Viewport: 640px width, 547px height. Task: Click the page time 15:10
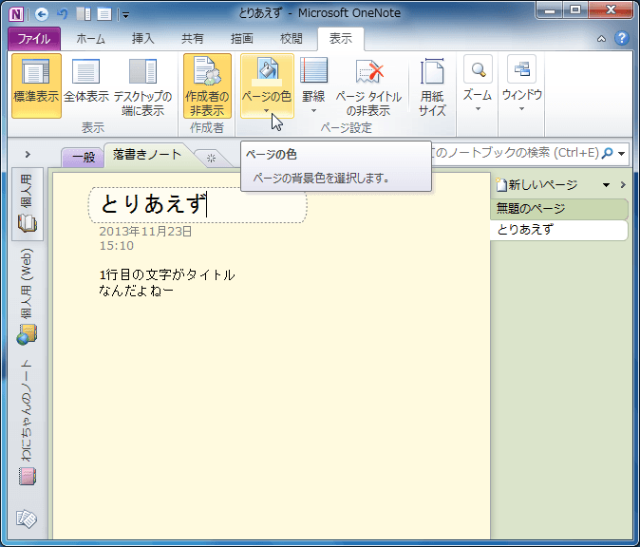(117, 246)
